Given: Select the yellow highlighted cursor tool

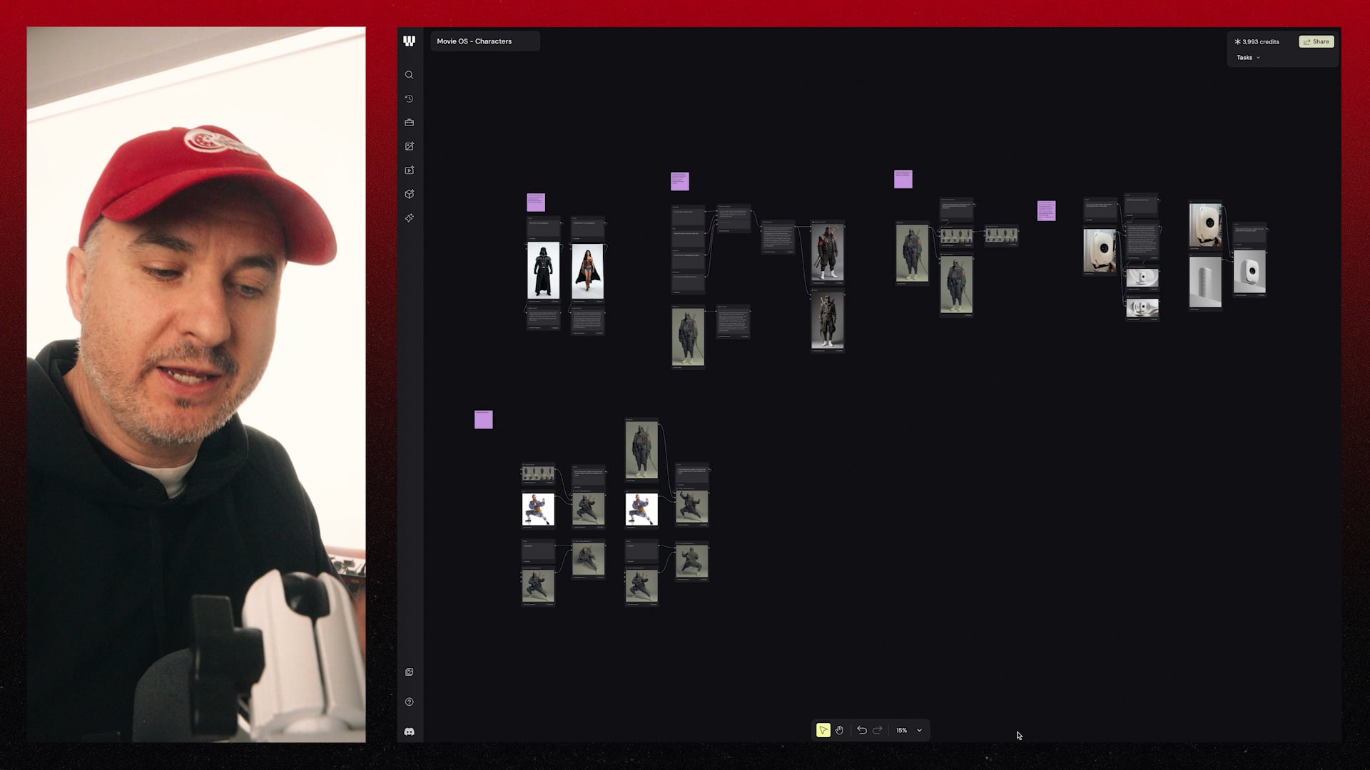Looking at the screenshot, I should click(823, 729).
